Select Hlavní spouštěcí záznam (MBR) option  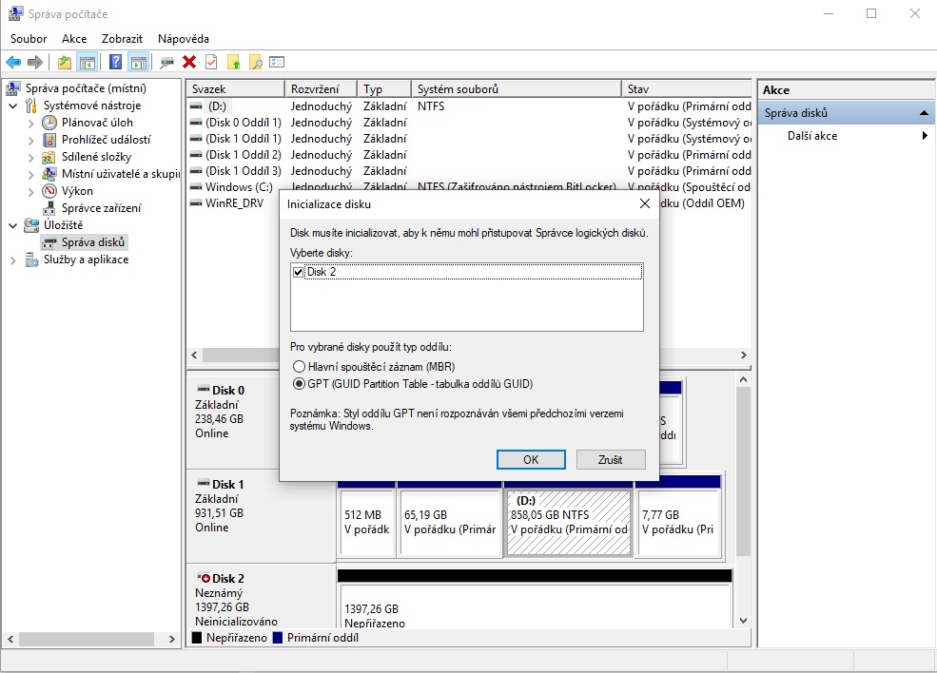(299, 366)
